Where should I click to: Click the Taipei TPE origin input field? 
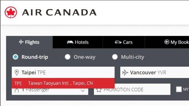(63, 72)
